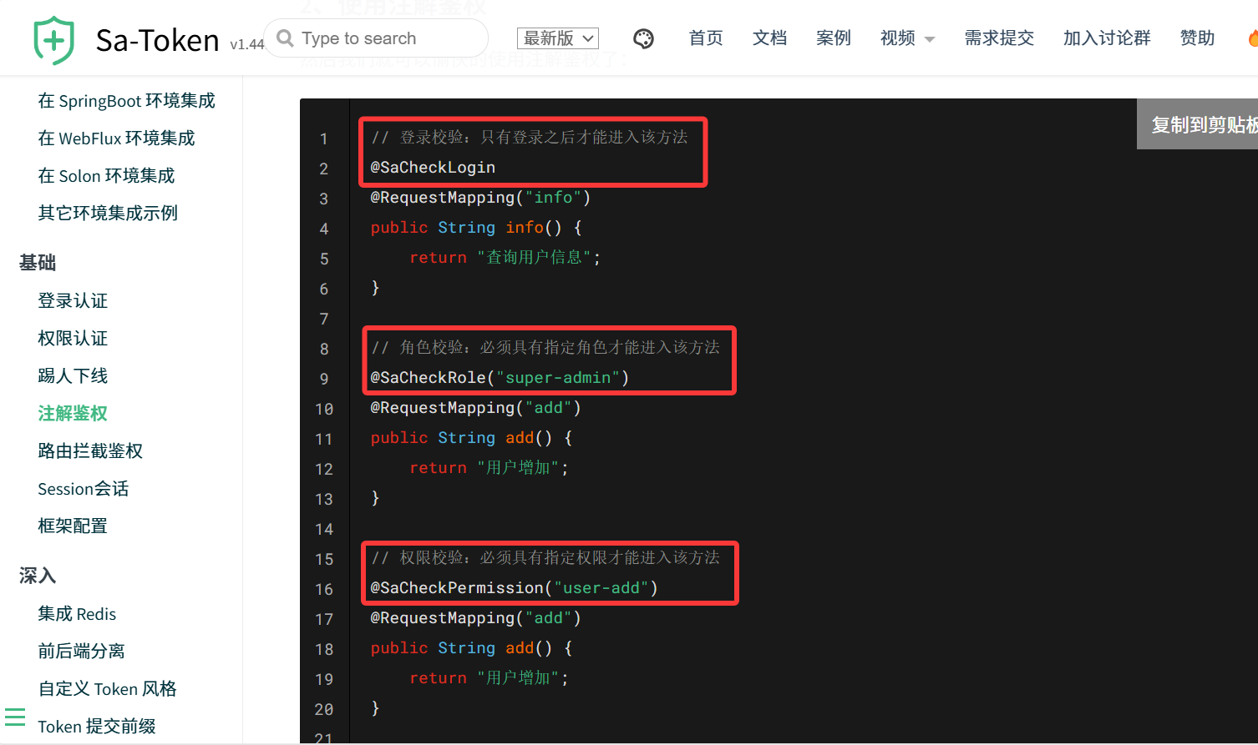This screenshot has width=1258, height=745.
Task: Click the v1.44 version label
Action: pos(246,44)
